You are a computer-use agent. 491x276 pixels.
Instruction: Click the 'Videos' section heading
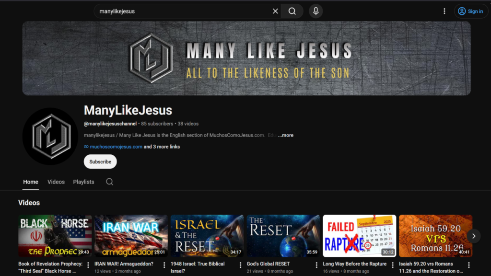29,203
